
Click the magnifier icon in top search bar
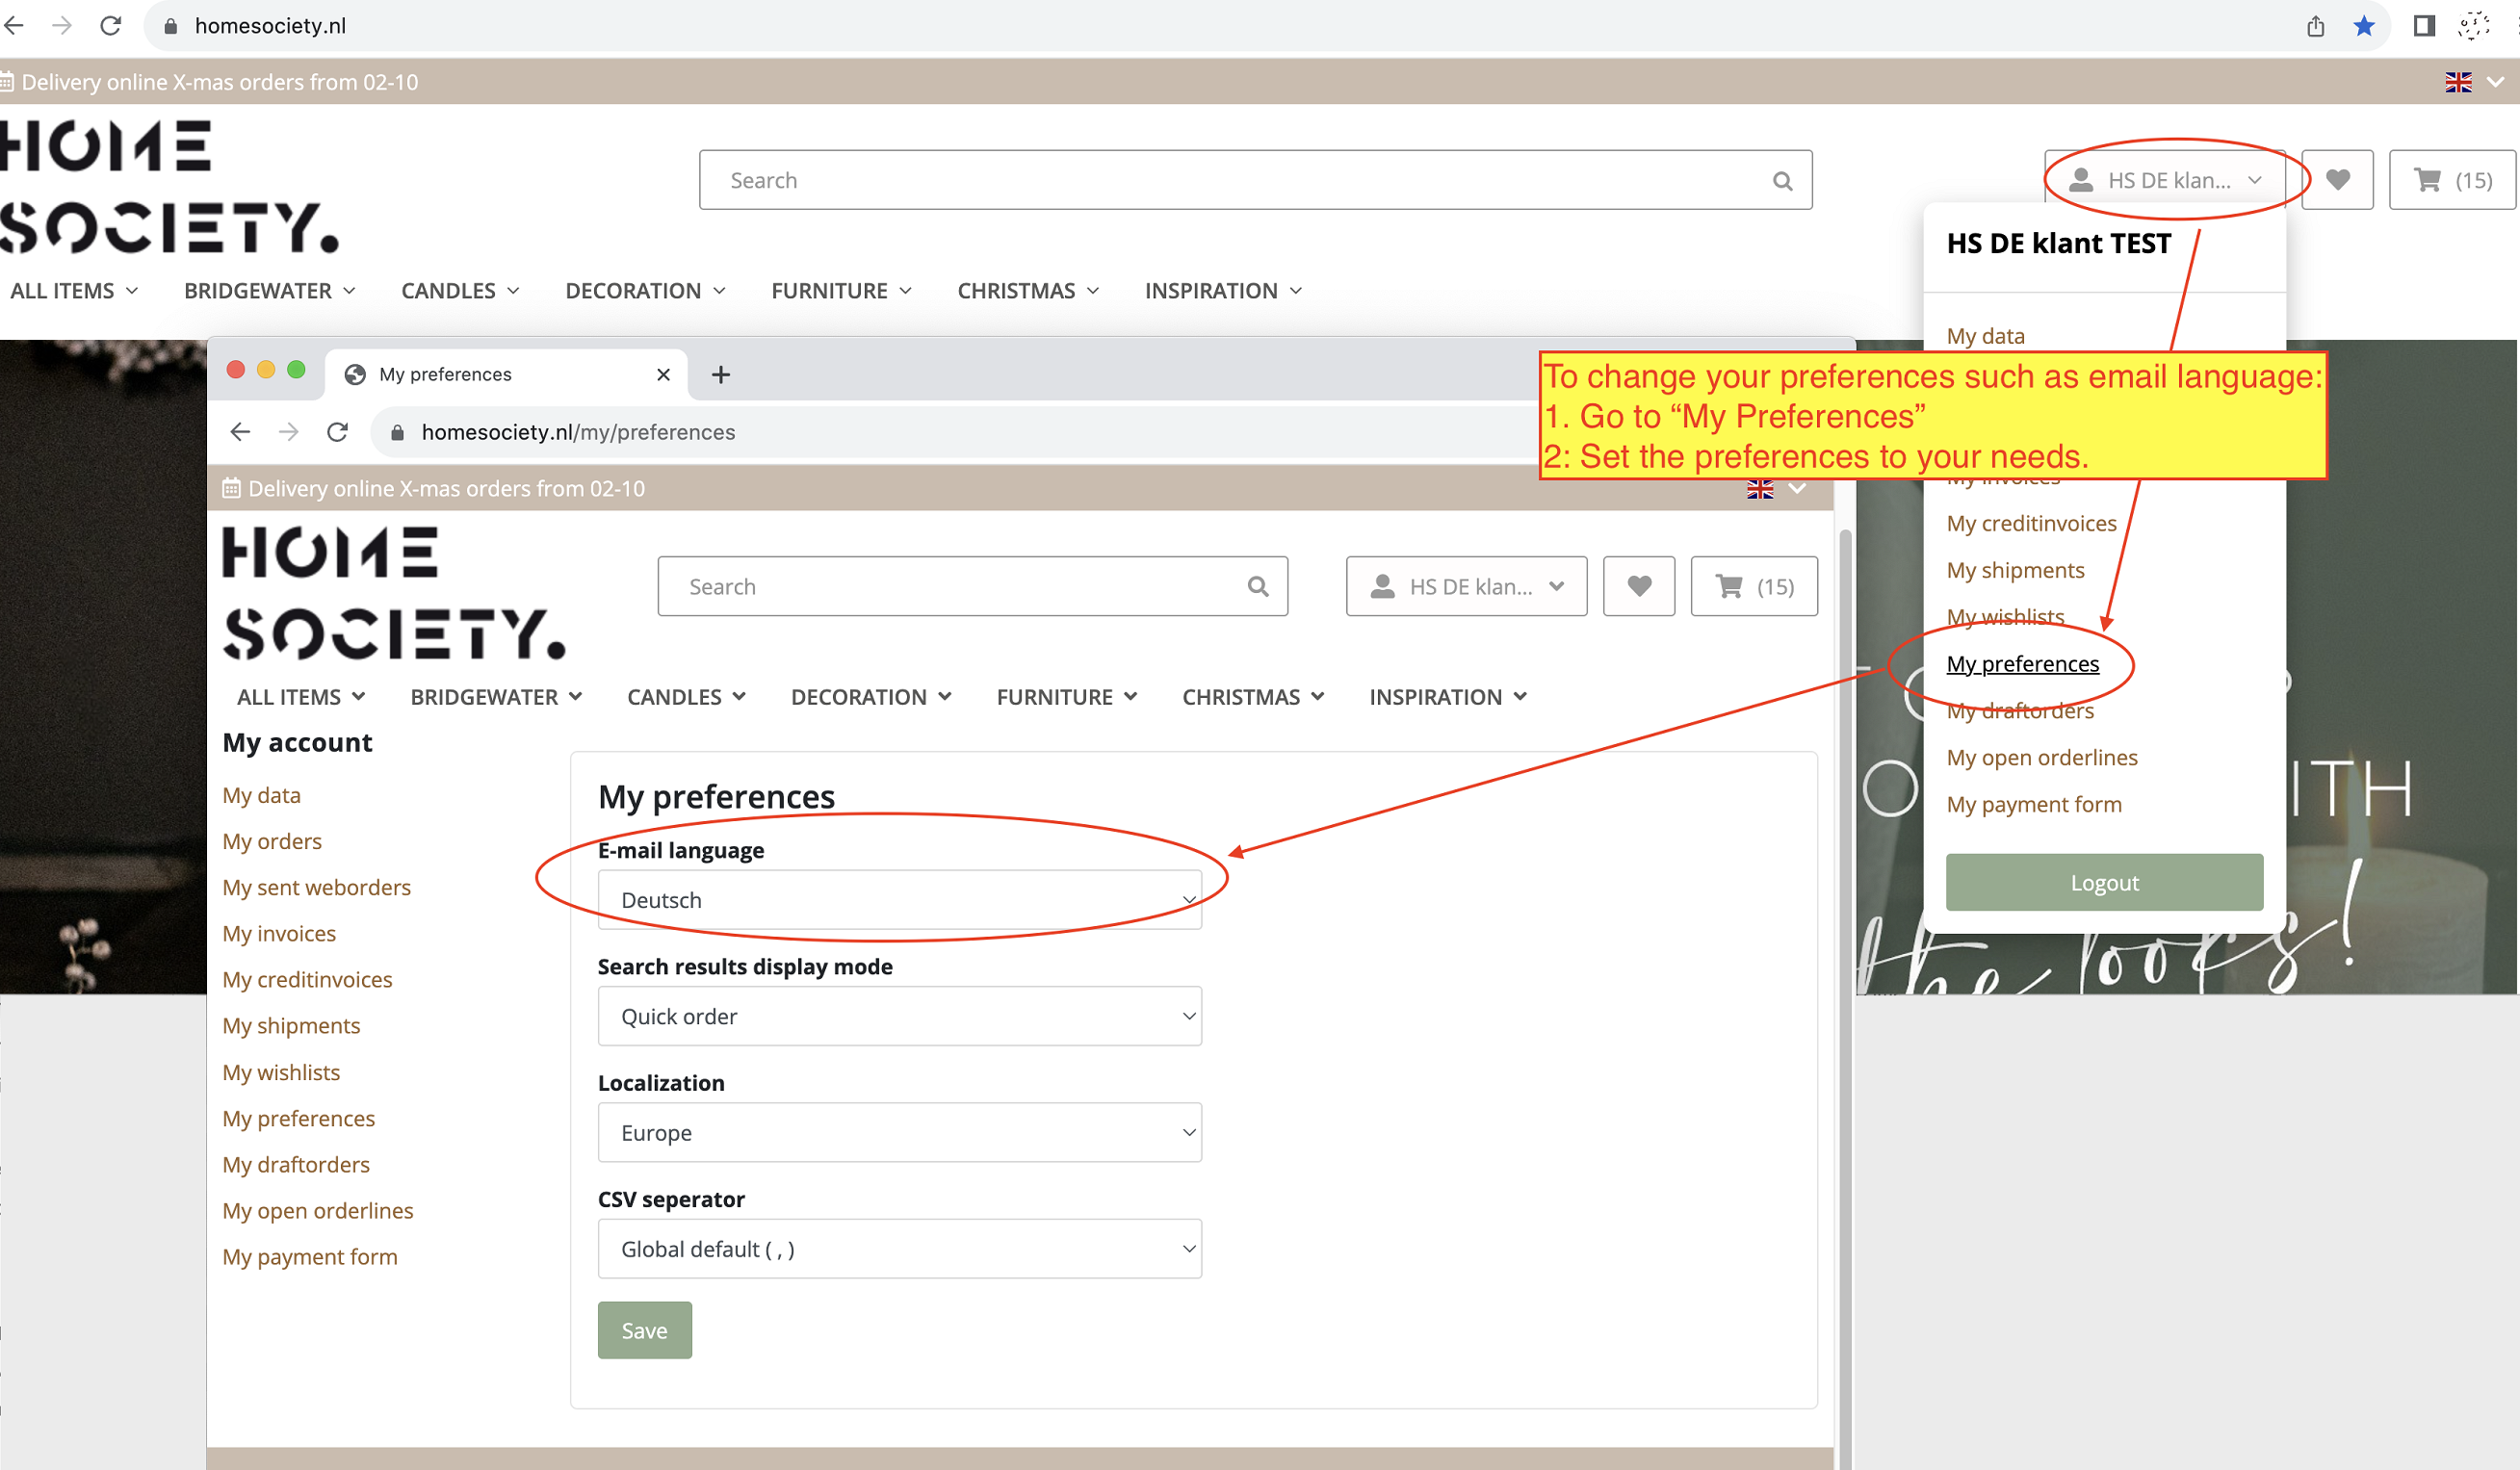click(1782, 181)
